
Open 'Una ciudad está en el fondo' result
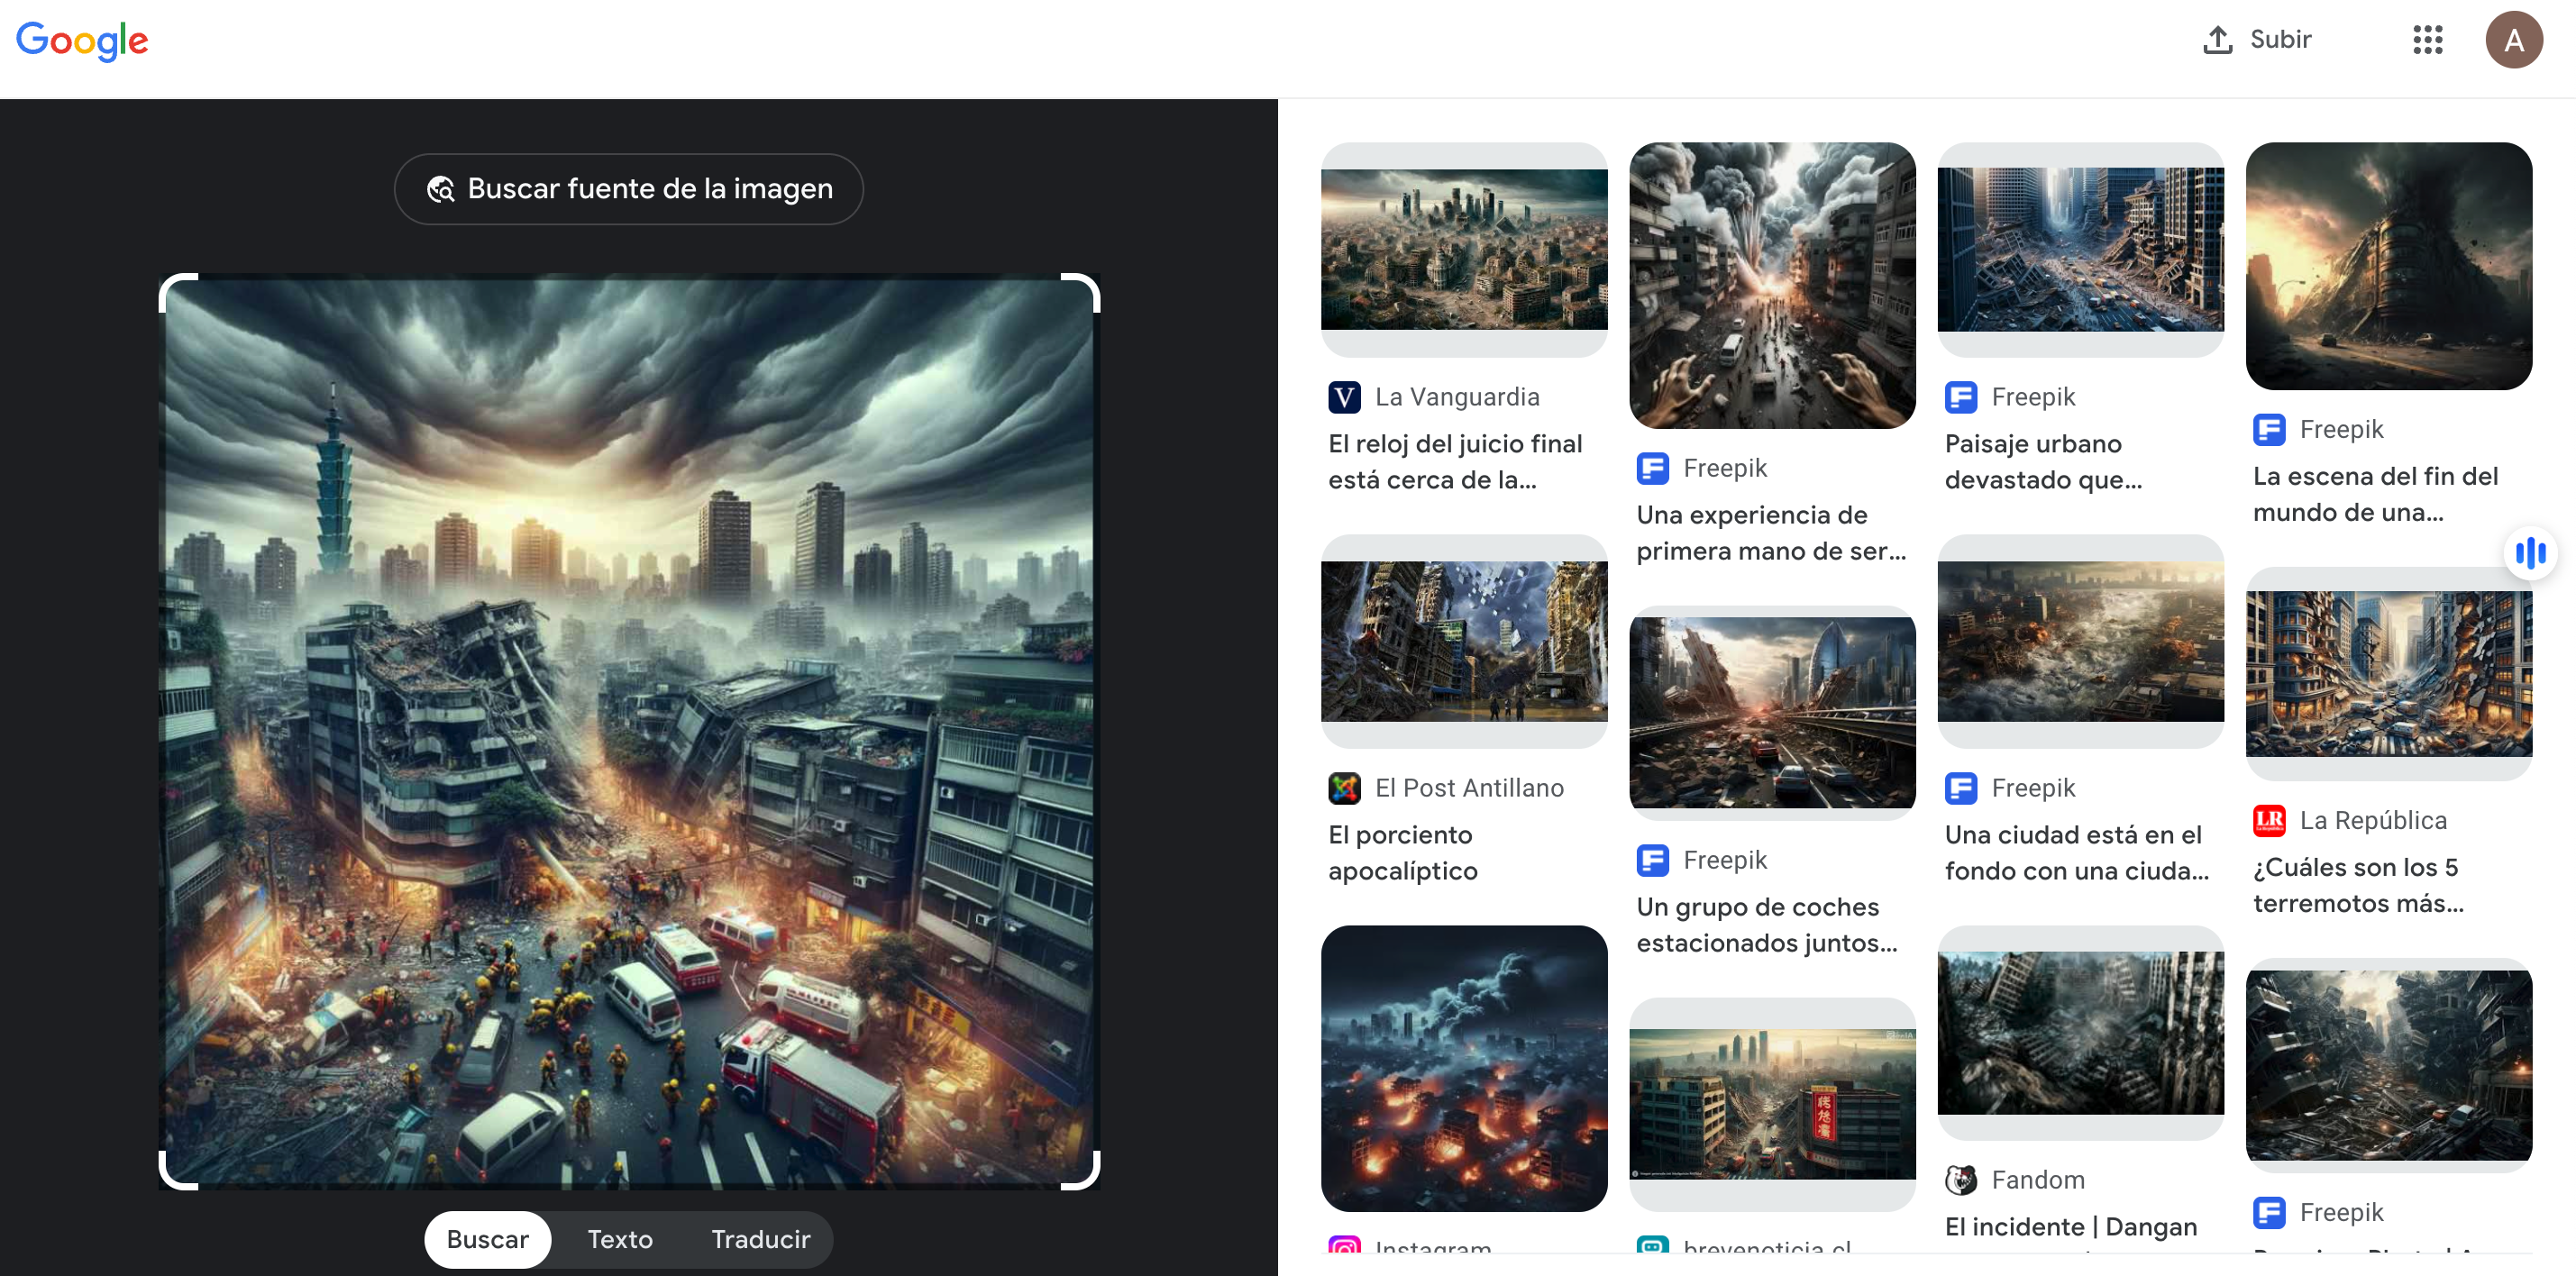pyautogui.click(x=2076, y=853)
